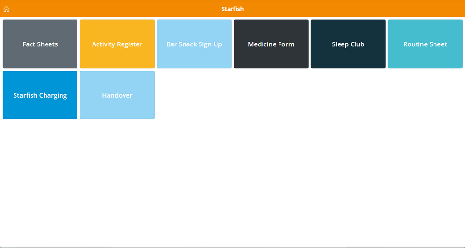
Task: Click the Starfish title in the header
Action: pos(232,9)
